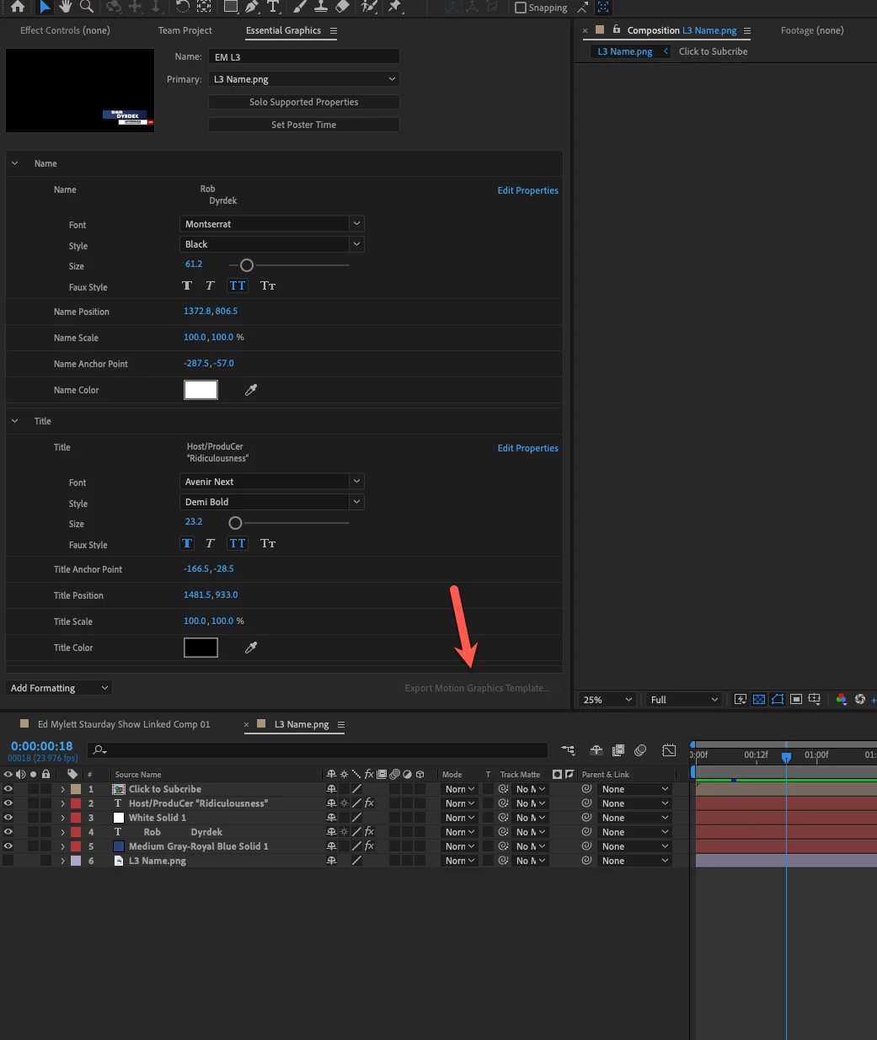Image resolution: width=877 pixels, height=1040 pixels.
Task: Click the Home icon in toolbar
Action: [18, 7]
